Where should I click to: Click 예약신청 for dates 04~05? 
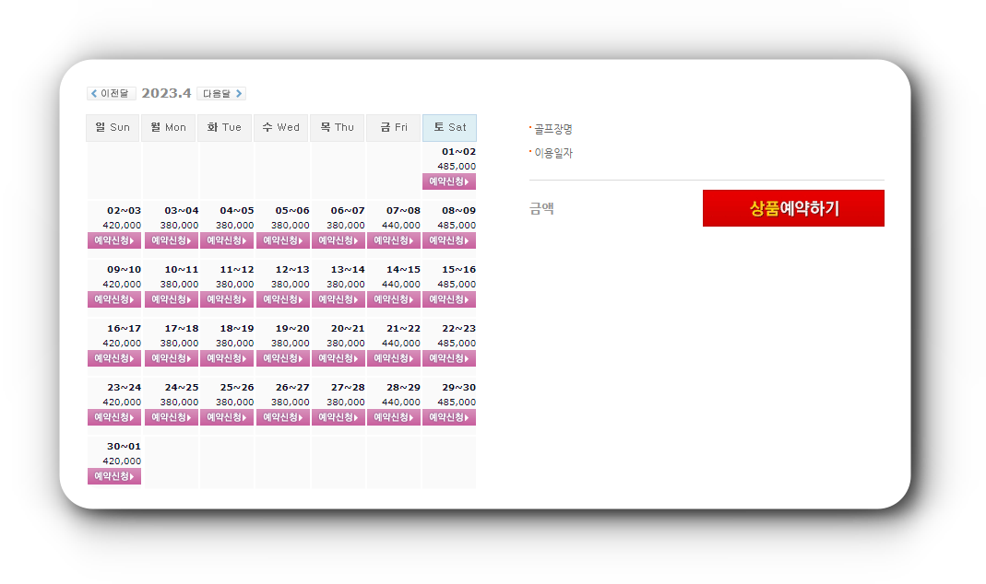226,240
